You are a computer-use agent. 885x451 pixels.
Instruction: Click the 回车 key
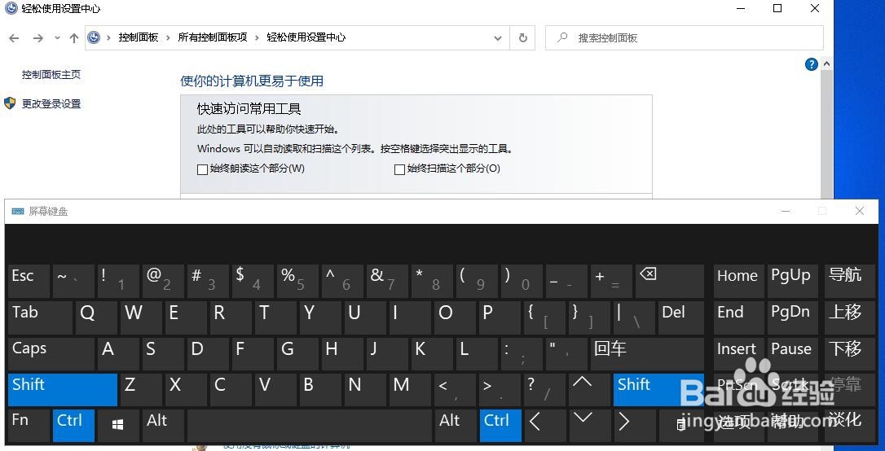647,353
